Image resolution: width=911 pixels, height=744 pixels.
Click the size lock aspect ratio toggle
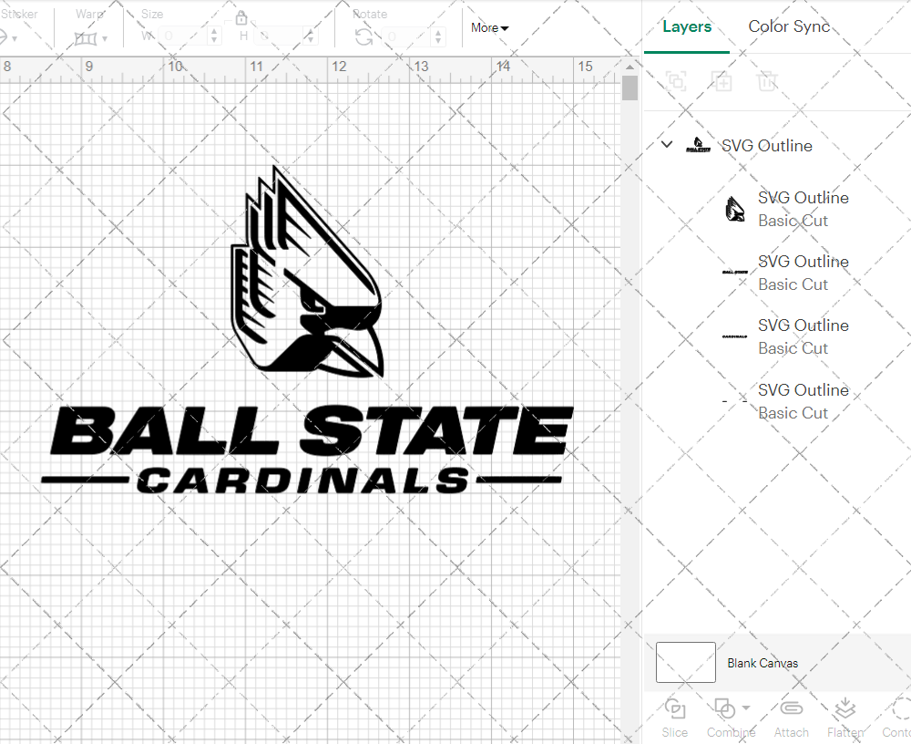pos(241,17)
